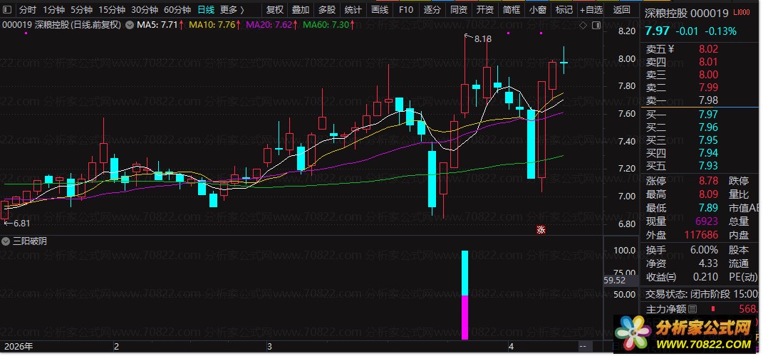The image size is (763, 356).
Task: Click the 收益(三) value 0.210
Action: coord(705,277)
